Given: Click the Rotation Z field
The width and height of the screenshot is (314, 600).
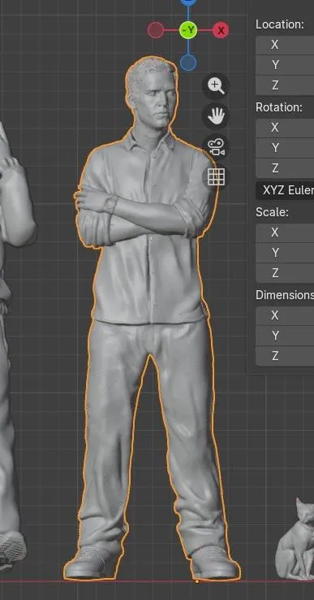Looking at the screenshot, I should [x=285, y=168].
